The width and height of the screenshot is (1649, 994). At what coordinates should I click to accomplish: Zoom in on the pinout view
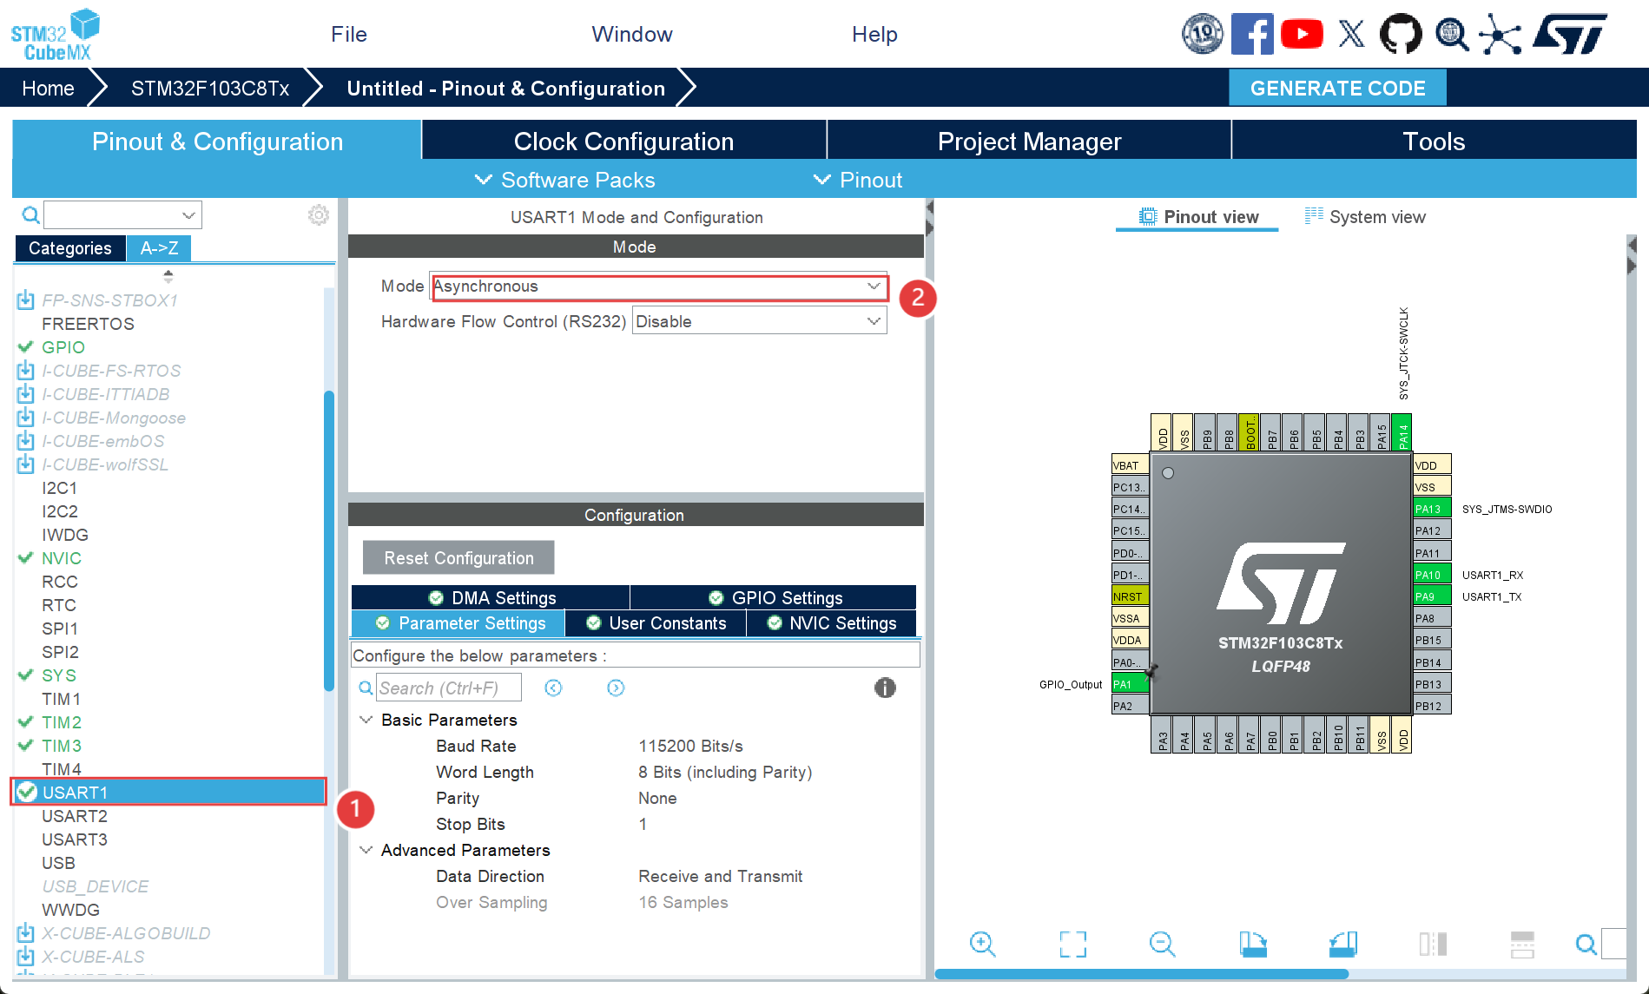[983, 944]
